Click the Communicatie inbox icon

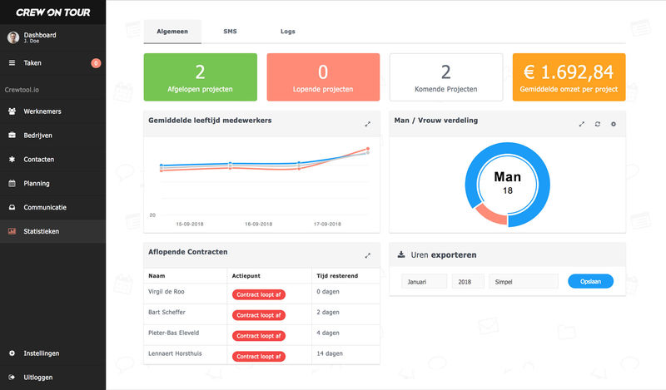click(x=12, y=207)
